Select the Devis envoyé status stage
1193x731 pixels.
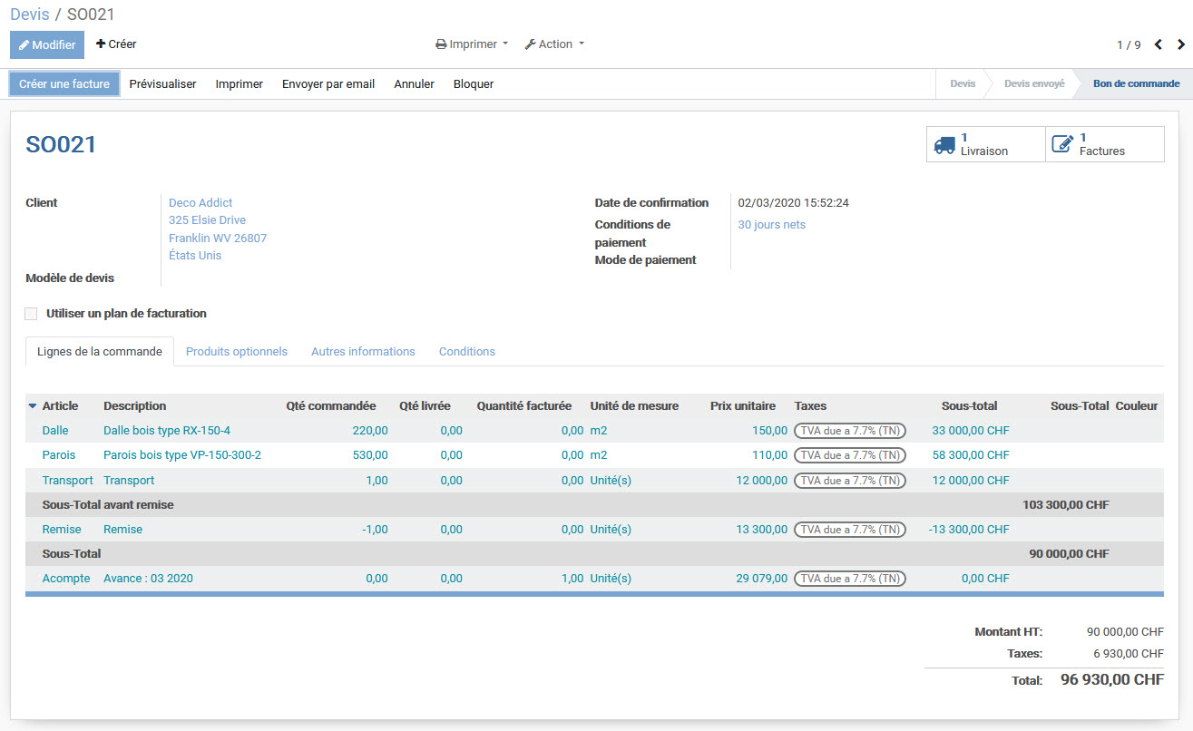(x=1033, y=83)
